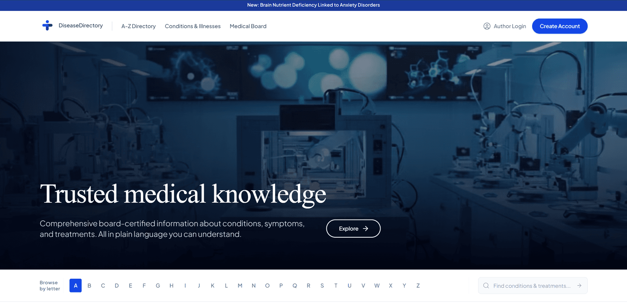This screenshot has width=627, height=303.
Task: Select letter D in alphabet list
Action: tap(117, 286)
